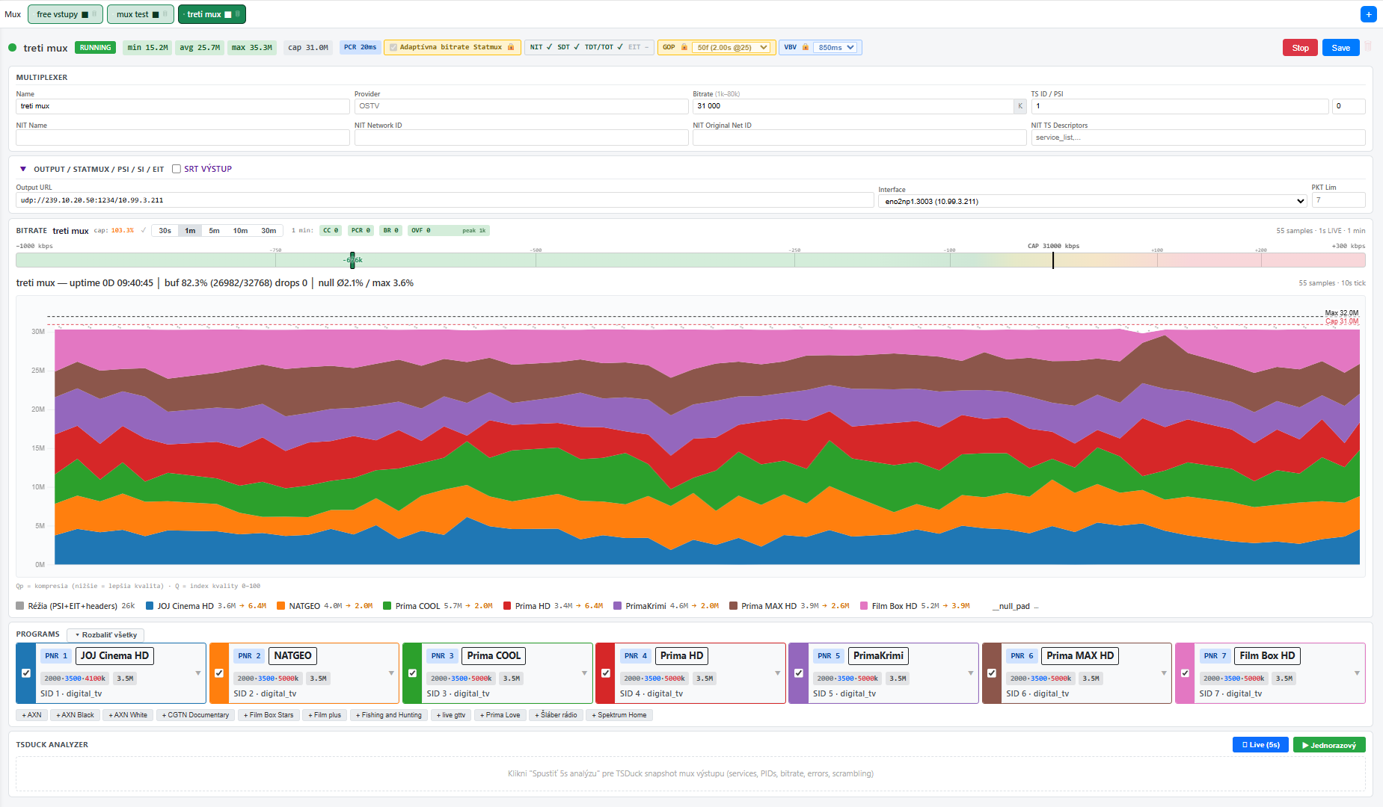Click the stop square icon on free vstupy tab
This screenshot has height=807, width=1383.
(85, 14)
